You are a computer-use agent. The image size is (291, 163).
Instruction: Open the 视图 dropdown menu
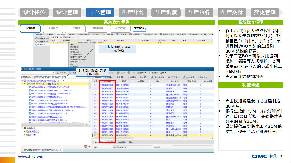tap(153, 73)
